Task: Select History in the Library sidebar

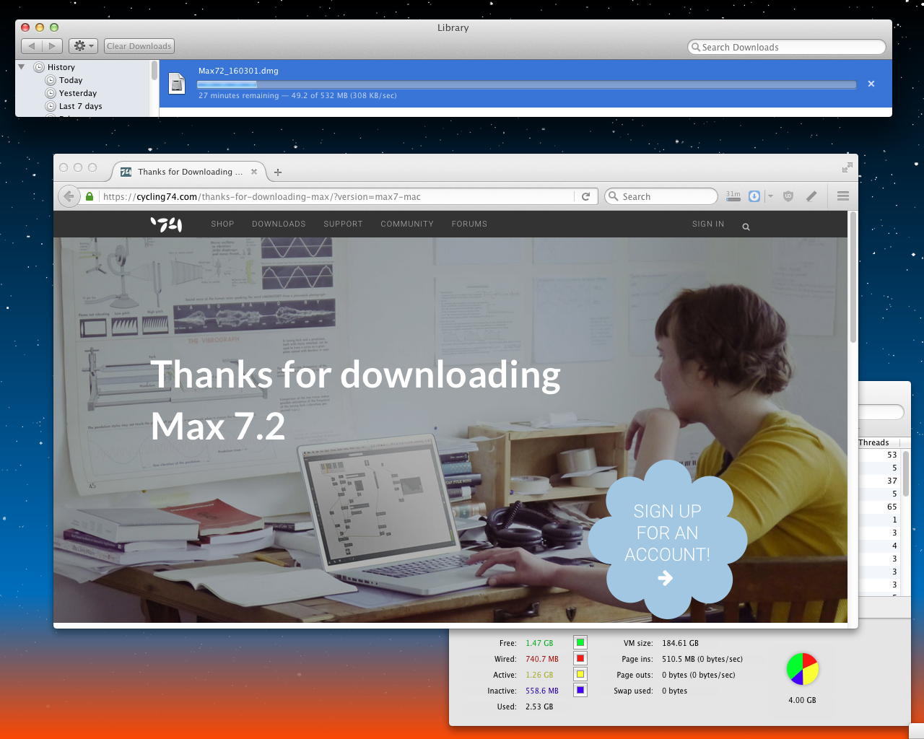Action: pos(61,67)
